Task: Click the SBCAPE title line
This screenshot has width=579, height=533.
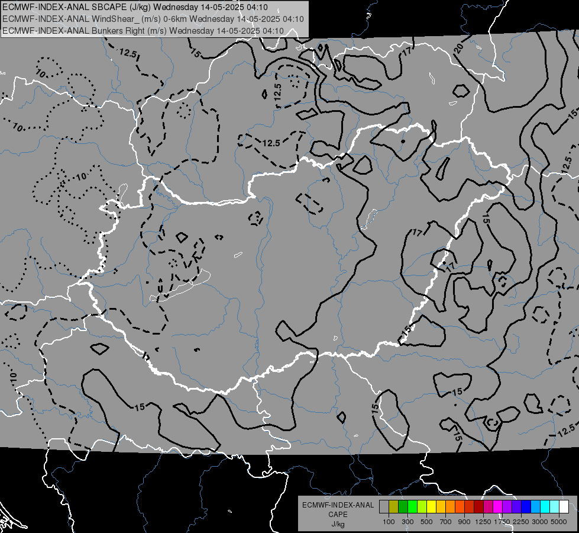Action: (135, 7)
